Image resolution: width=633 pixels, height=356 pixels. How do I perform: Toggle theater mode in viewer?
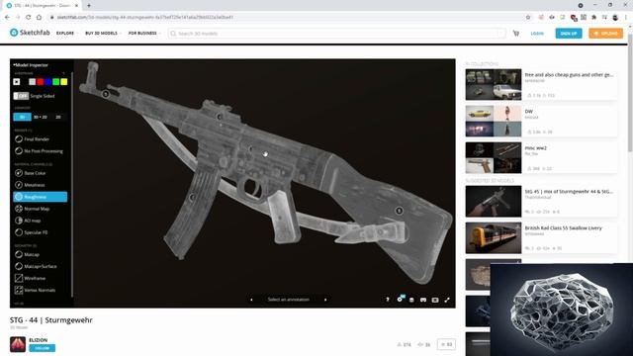tap(435, 300)
